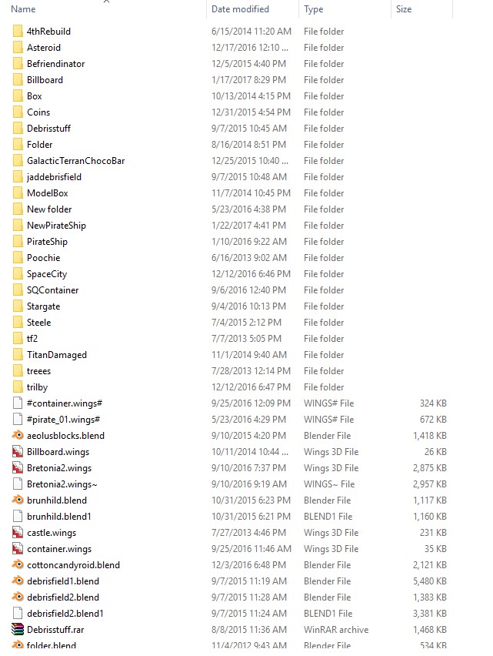Click the 2,121 KB size value
The height and width of the screenshot is (656, 493).
click(429, 565)
